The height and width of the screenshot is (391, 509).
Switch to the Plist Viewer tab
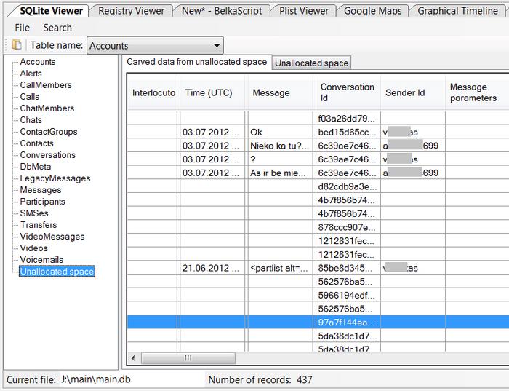pos(304,11)
